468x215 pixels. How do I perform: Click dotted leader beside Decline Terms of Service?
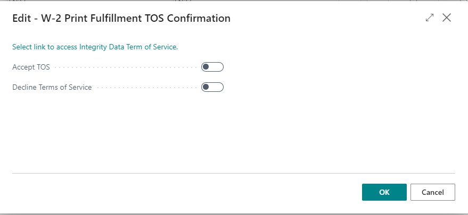[147, 88]
